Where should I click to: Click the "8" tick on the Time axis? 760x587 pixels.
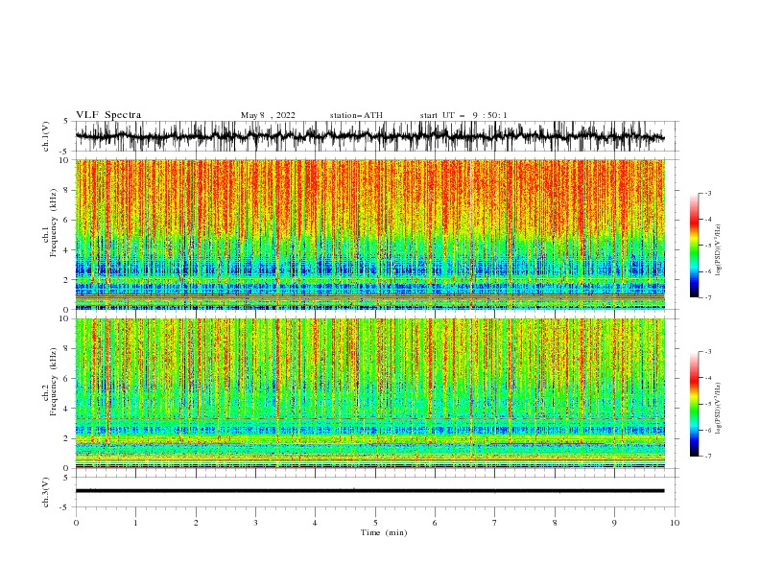click(x=555, y=523)
